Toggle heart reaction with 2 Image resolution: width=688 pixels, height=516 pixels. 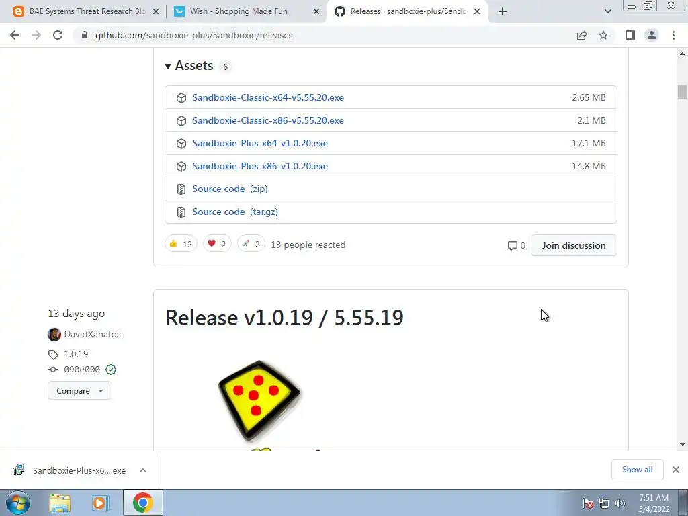click(217, 243)
